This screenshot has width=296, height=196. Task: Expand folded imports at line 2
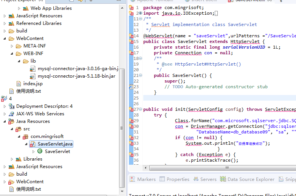[x=141, y=13]
